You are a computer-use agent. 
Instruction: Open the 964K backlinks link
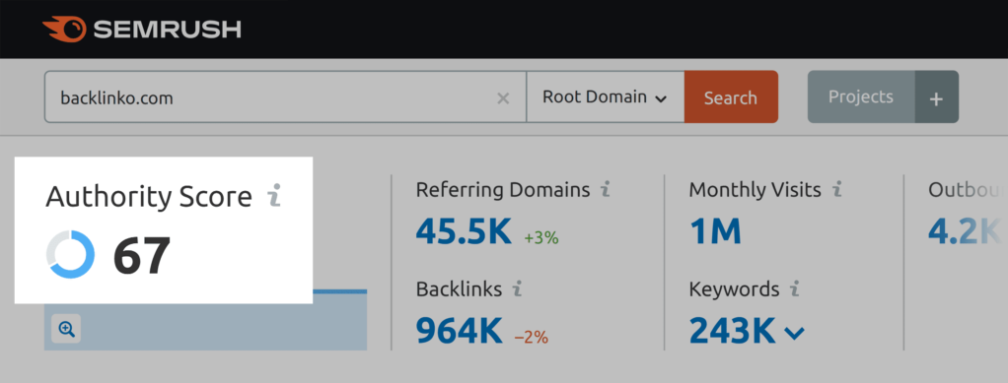point(459,331)
